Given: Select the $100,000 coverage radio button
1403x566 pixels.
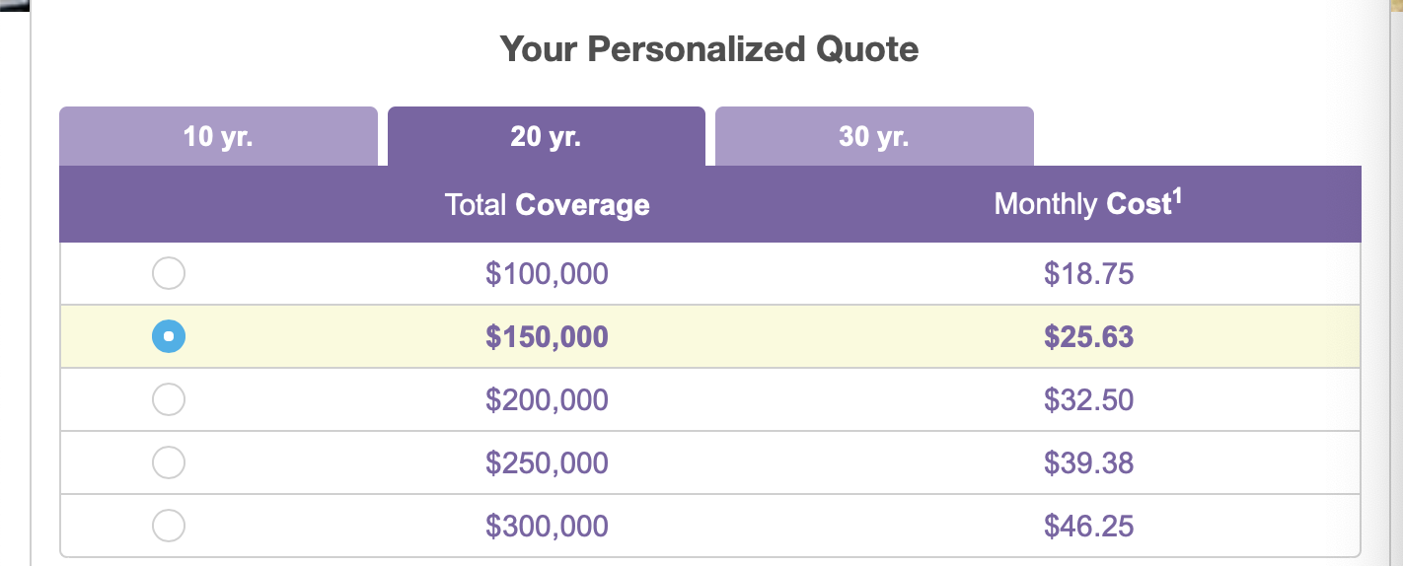Looking at the screenshot, I should click(169, 273).
